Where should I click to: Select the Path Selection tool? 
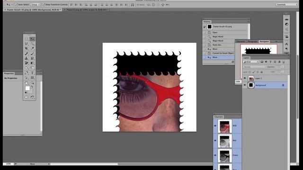[27, 78]
